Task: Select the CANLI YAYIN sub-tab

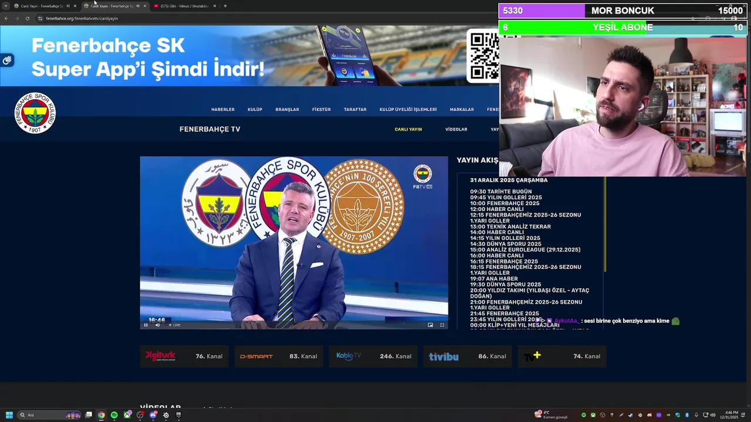Action: pos(408,129)
